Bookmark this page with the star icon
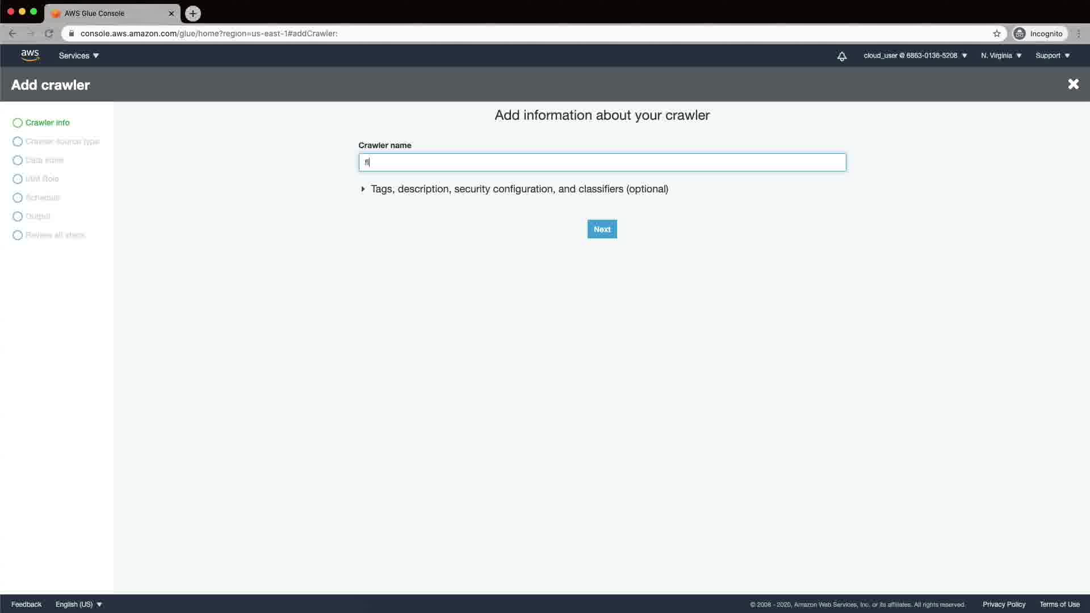 tap(997, 33)
